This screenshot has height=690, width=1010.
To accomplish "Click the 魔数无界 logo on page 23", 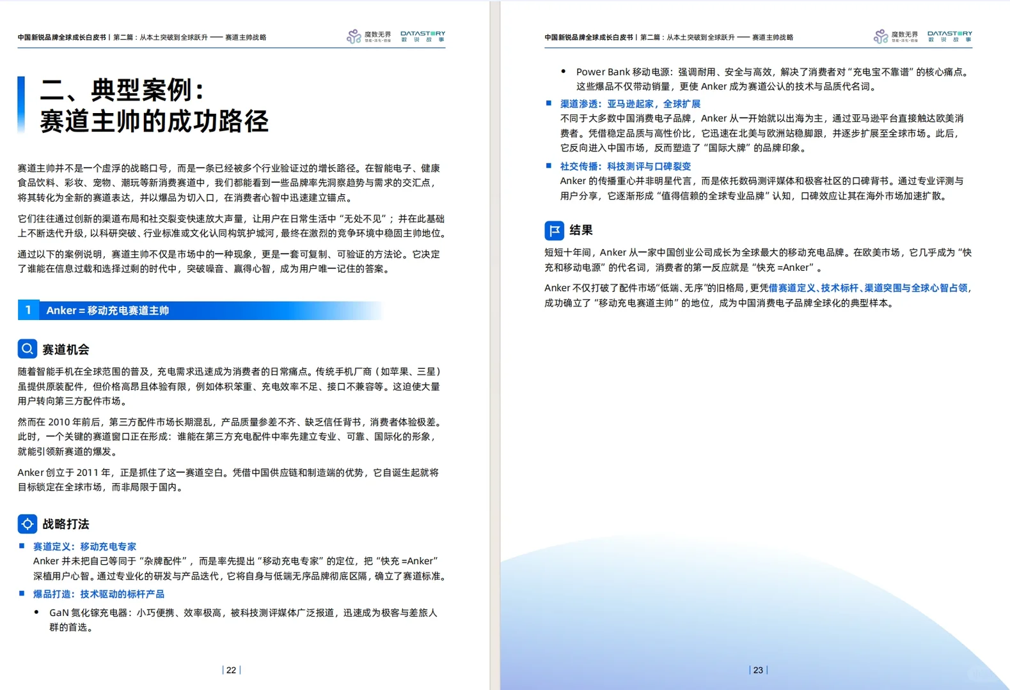I will point(896,36).
